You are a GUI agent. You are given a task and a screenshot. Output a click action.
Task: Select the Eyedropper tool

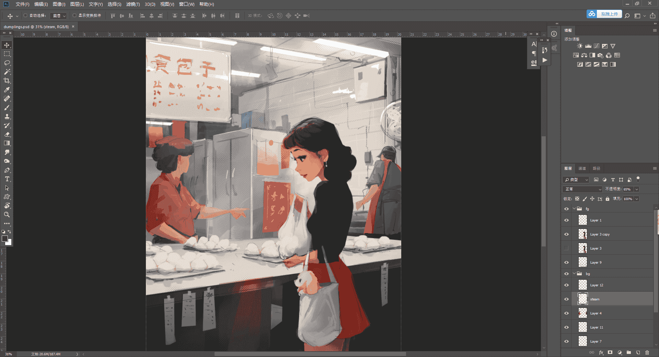7,90
